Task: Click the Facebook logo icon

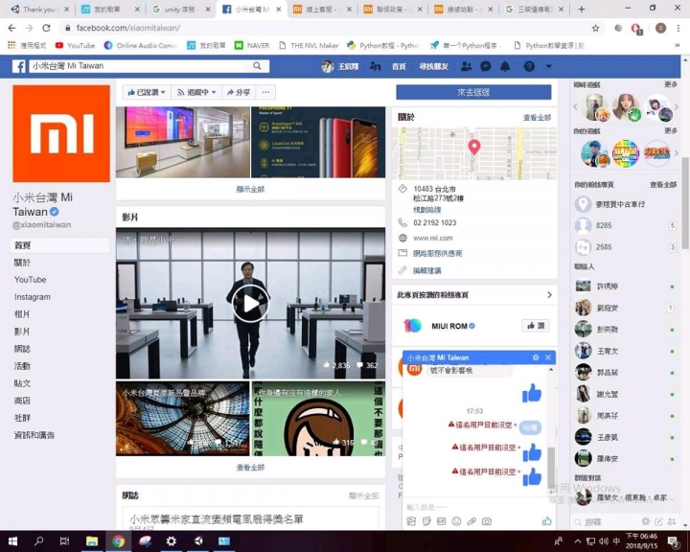Action: (18, 66)
